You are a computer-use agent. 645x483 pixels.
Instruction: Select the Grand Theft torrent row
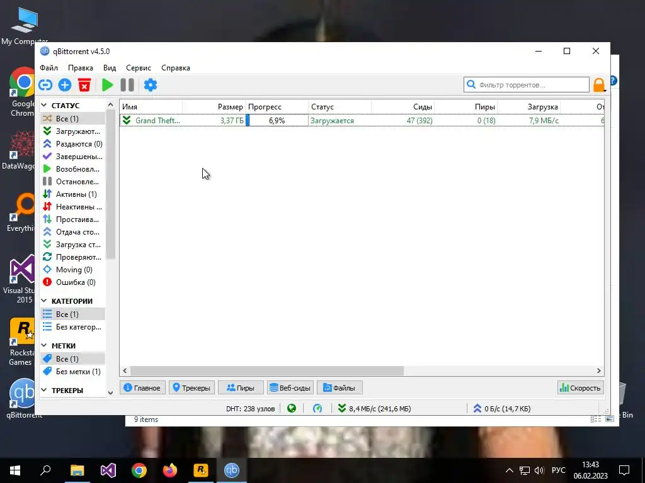point(362,120)
